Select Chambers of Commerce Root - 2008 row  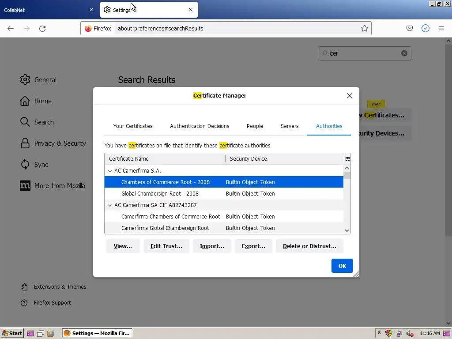click(224, 182)
